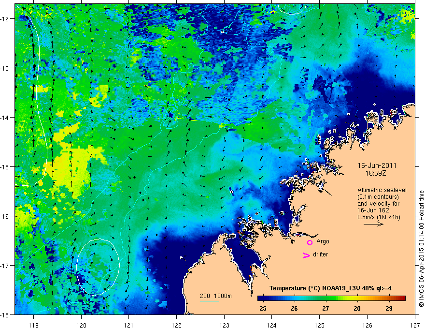This screenshot has height=329, width=425.
Task: Click the longitude axis label 125
Action: (320, 325)
